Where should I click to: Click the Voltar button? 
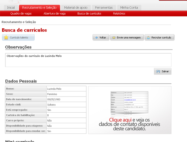point(101,38)
